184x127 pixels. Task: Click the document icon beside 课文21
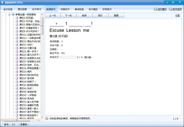point(17,52)
